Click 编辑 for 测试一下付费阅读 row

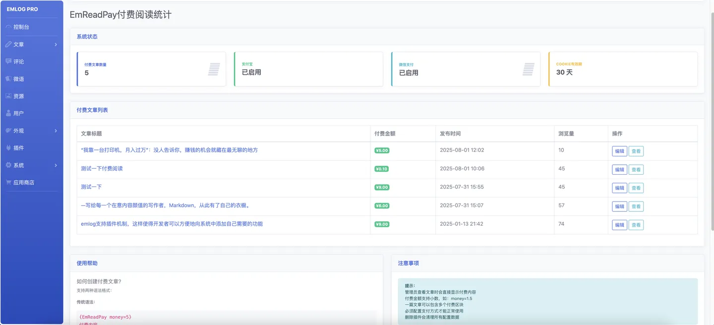tap(619, 170)
